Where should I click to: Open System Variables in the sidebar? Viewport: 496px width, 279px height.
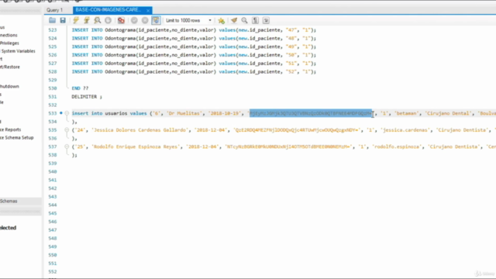pos(18,51)
